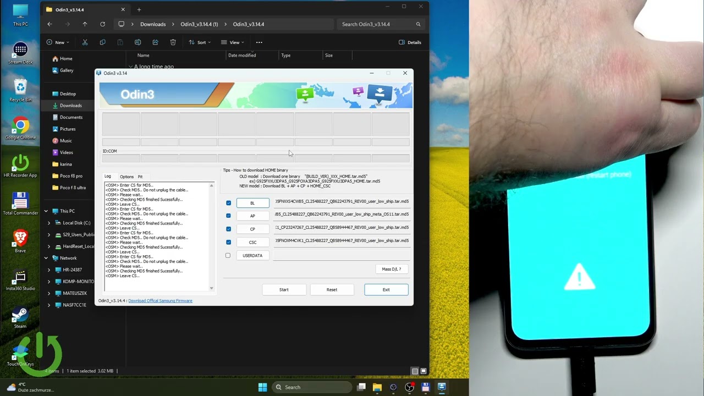Open the HR Recorder App desktop icon
The width and height of the screenshot is (704, 396).
[20, 166]
